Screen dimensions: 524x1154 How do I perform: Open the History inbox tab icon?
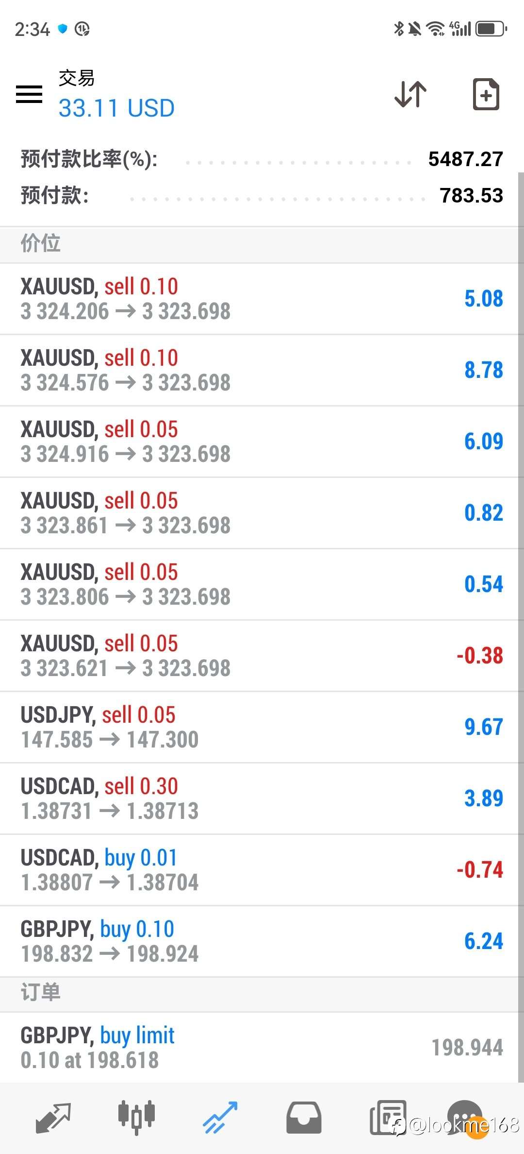[303, 1117]
